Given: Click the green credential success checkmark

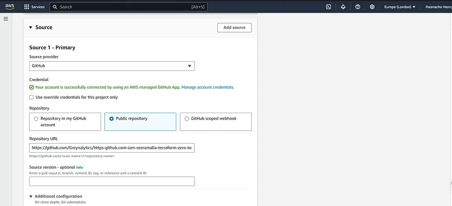Looking at the screenshot, I should [31, 87].
